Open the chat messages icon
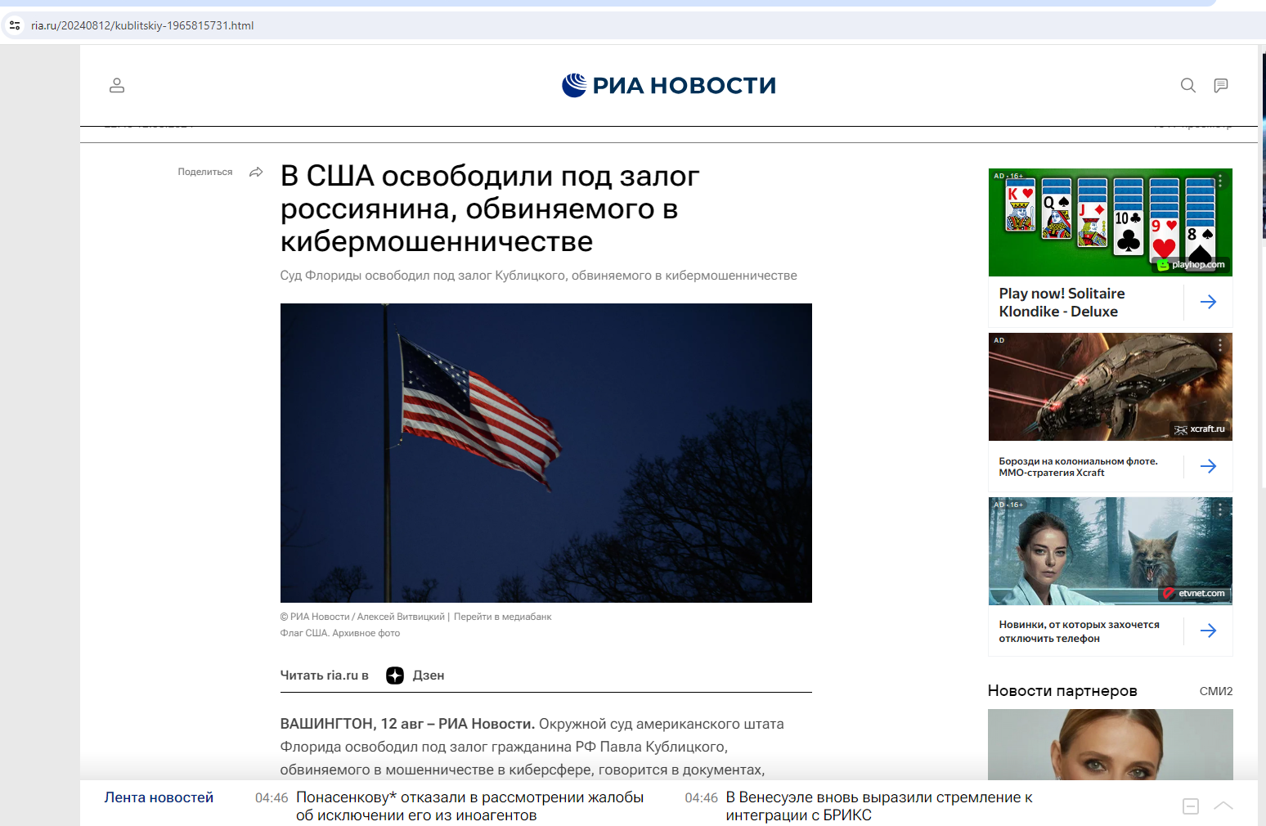 [x=1220, y=85]
